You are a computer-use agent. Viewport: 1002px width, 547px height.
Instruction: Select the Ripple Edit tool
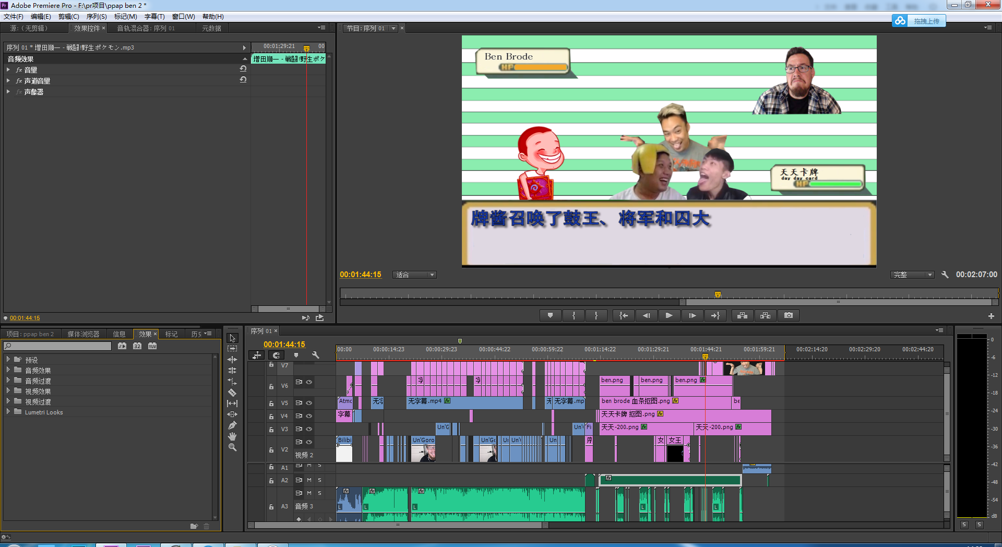[233, 360]
